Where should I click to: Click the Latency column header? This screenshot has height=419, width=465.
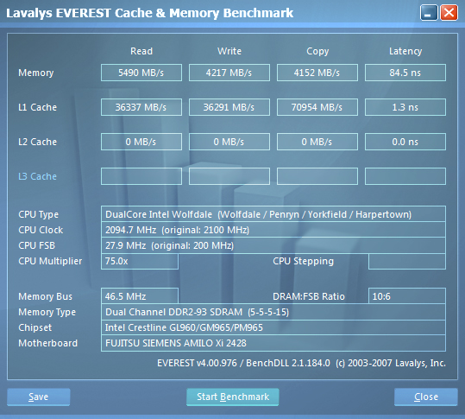pos(405,51)
